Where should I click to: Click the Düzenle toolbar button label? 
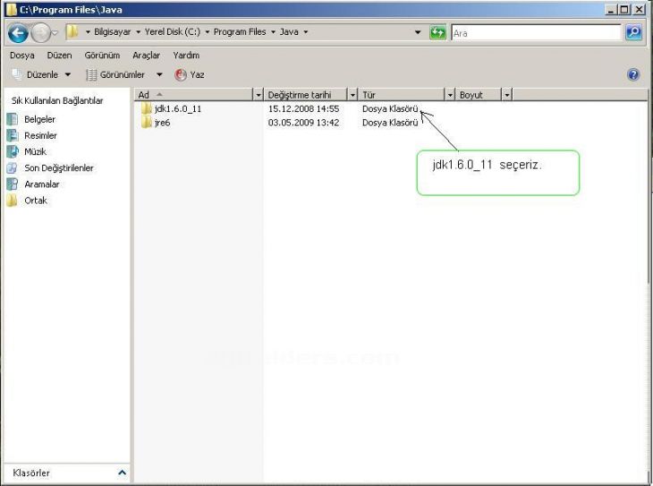(x=42, y=75)
